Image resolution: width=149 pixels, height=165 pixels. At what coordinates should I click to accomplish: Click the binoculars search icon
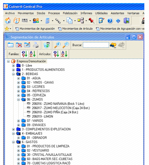point(113,45)
